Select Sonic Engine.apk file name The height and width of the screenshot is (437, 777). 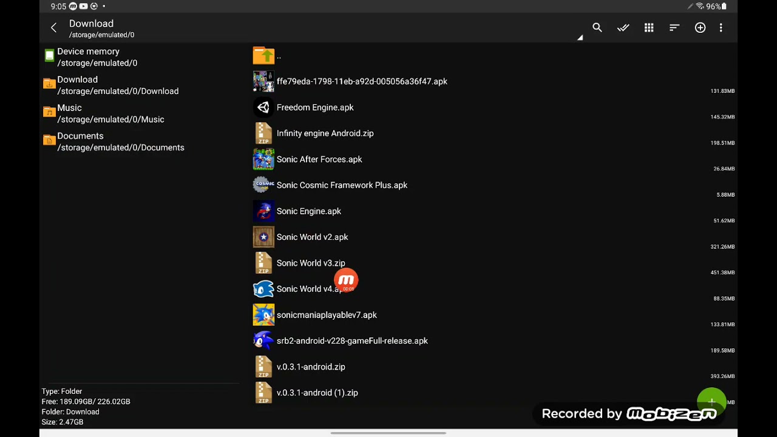pyautogui.click(x=308, y=211)
